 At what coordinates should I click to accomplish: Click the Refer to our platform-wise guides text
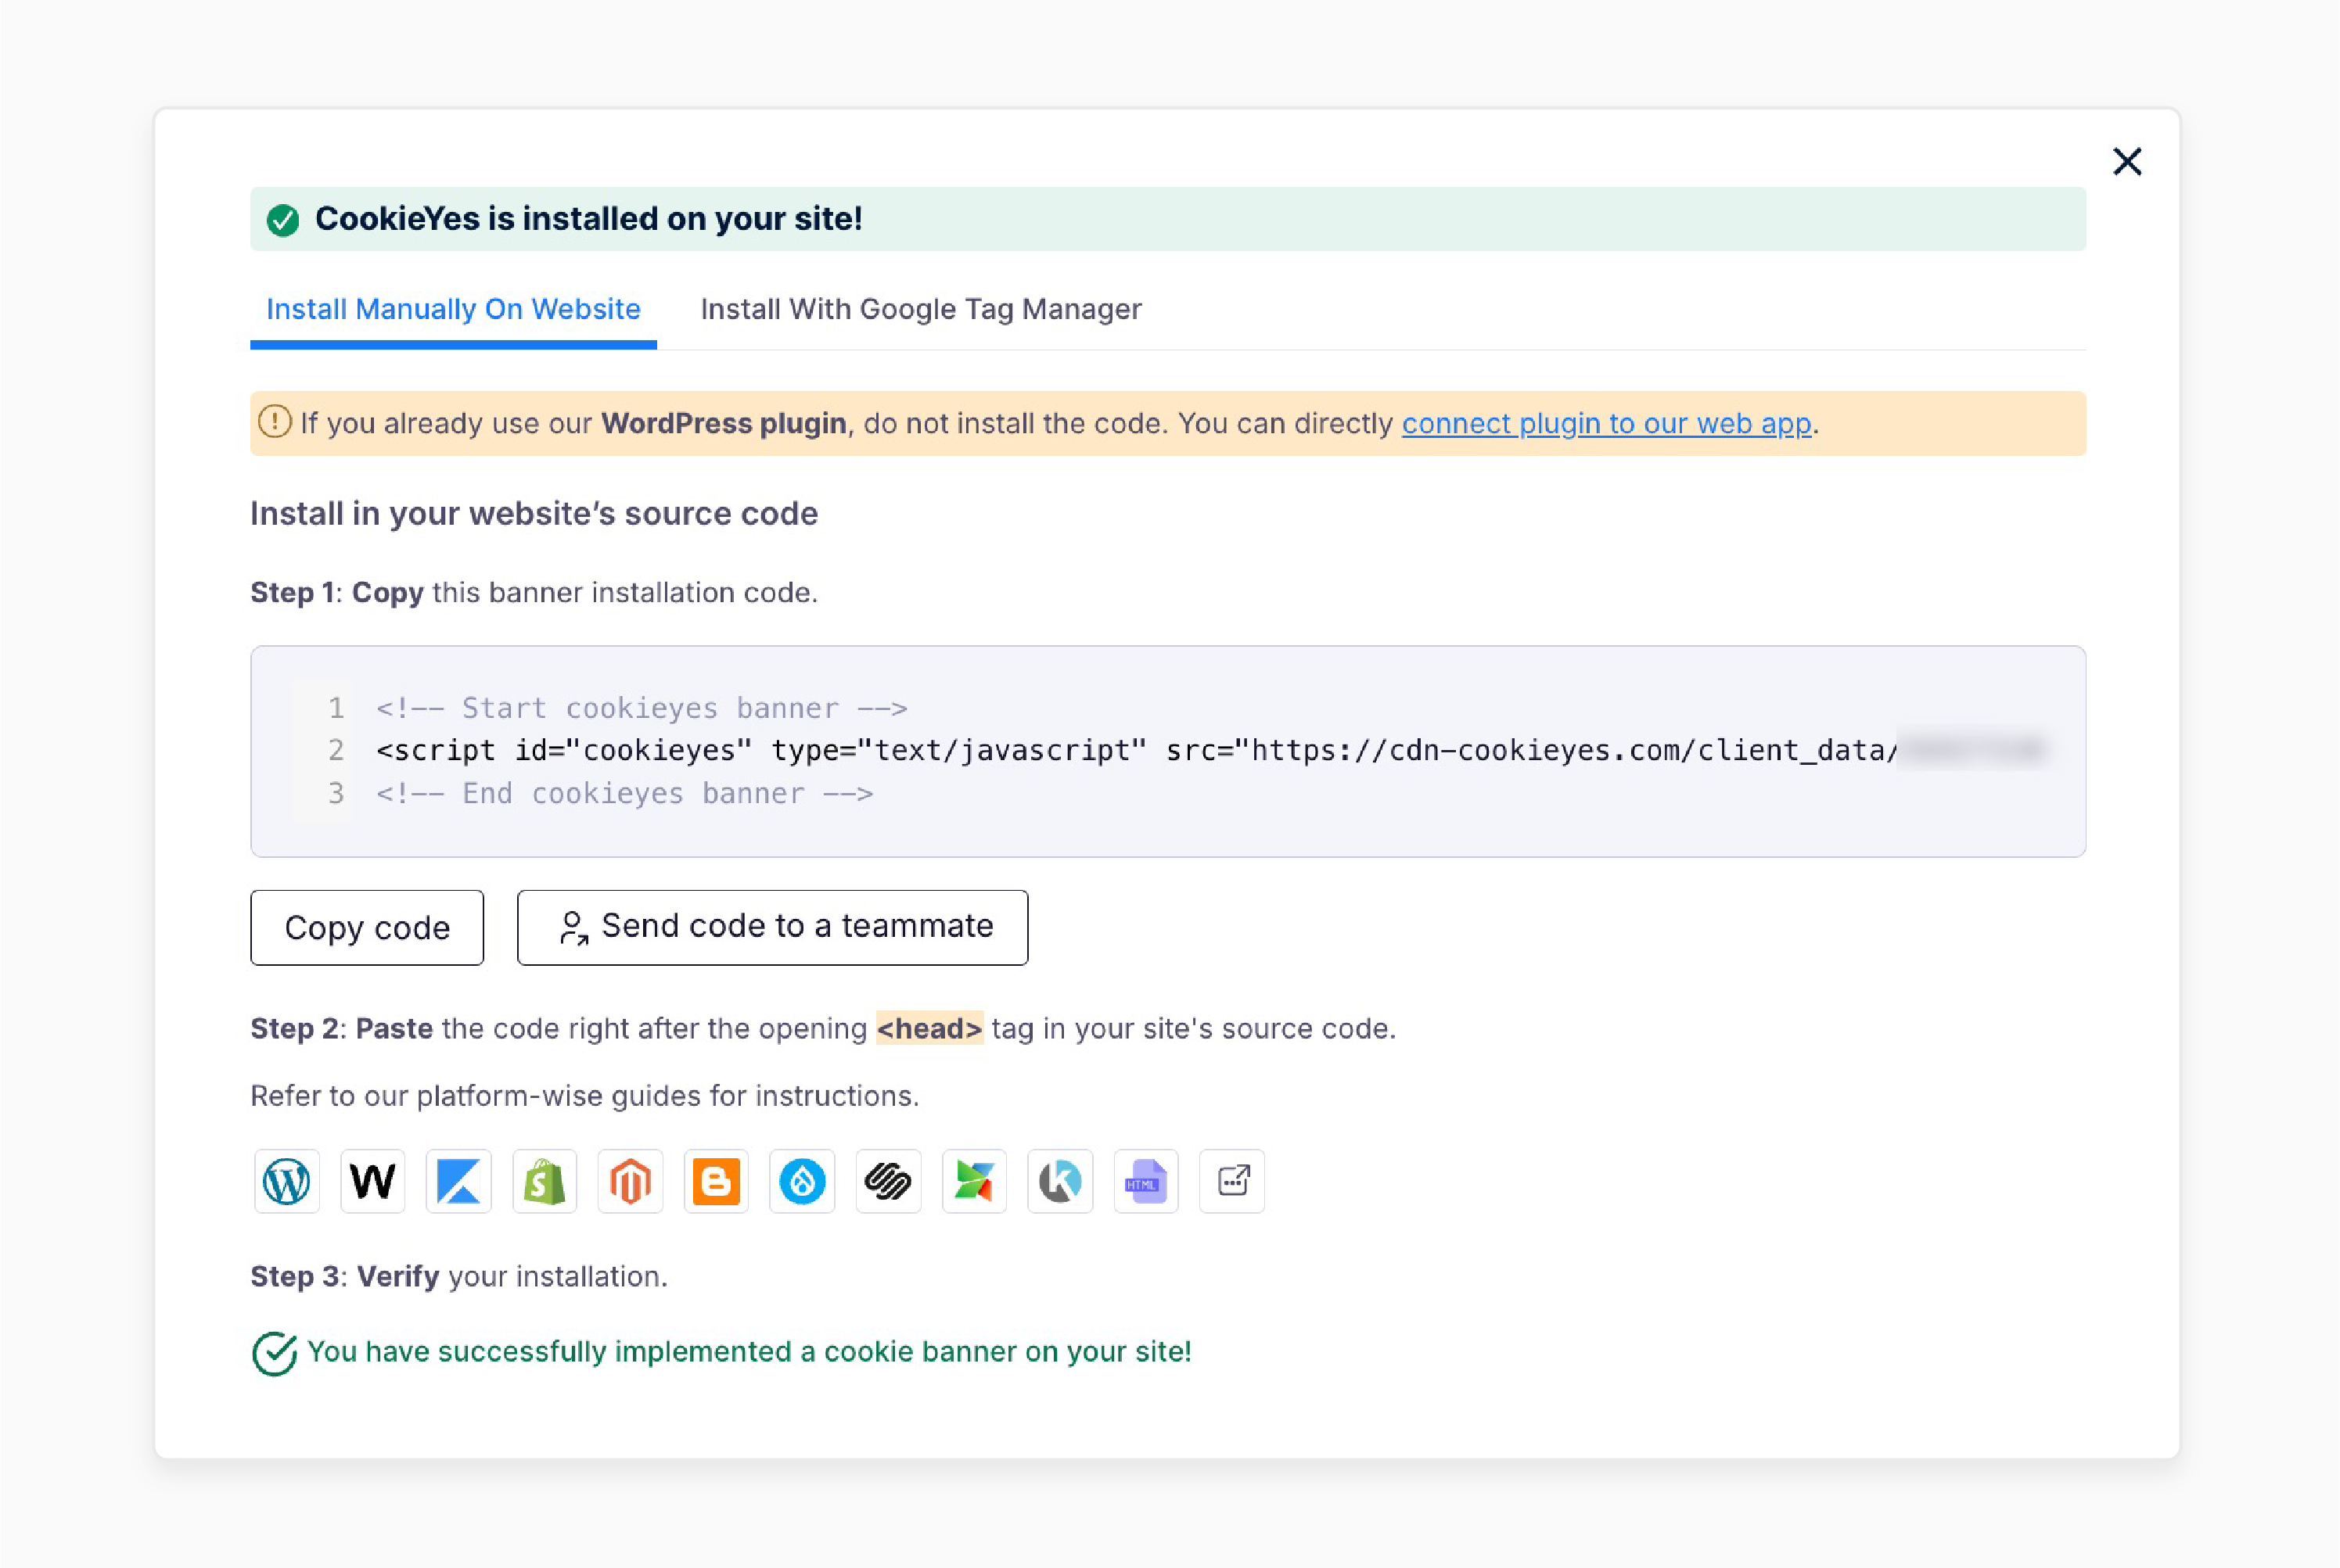(x=584, y=1096)
